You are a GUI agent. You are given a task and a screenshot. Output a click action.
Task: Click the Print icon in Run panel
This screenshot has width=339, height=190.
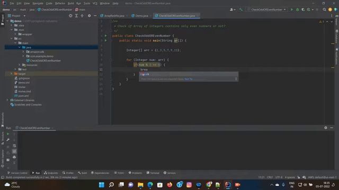click(14, 157)
